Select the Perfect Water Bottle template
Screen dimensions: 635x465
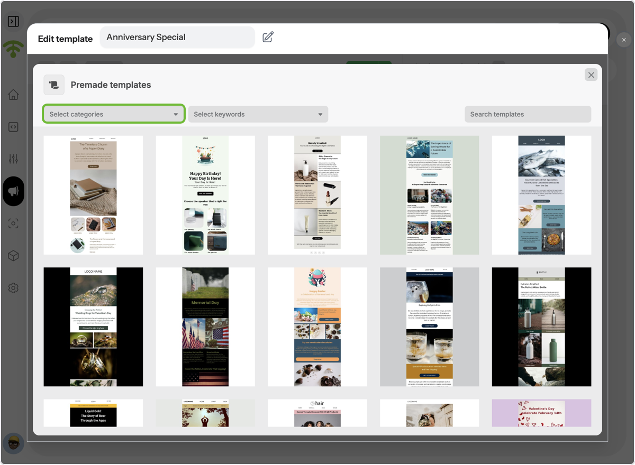pos(541,327)
